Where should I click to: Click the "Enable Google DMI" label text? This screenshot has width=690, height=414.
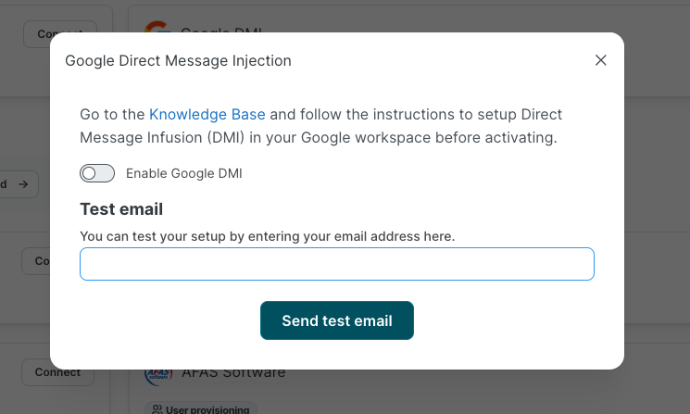183,173
